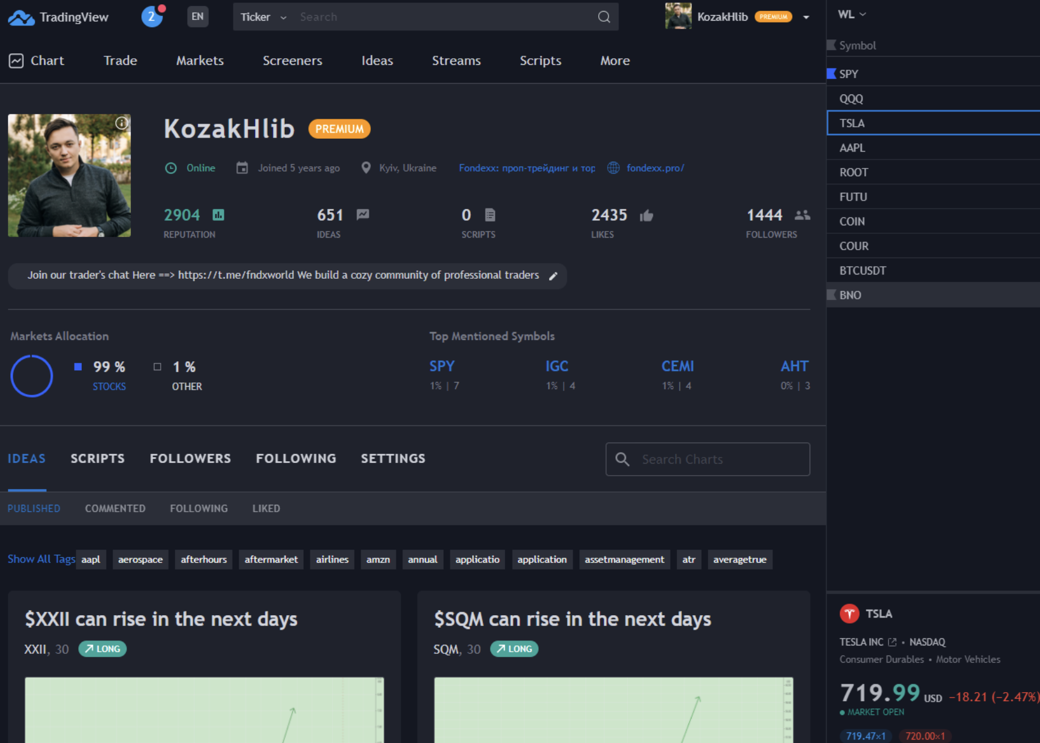
Task: Toggle the flag beside BNO in watchlist
Action: pos(832,295)
